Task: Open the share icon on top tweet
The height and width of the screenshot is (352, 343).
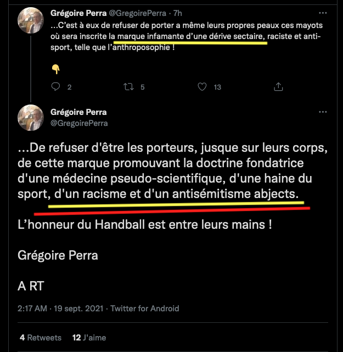Action: click(x=278, y=86)
